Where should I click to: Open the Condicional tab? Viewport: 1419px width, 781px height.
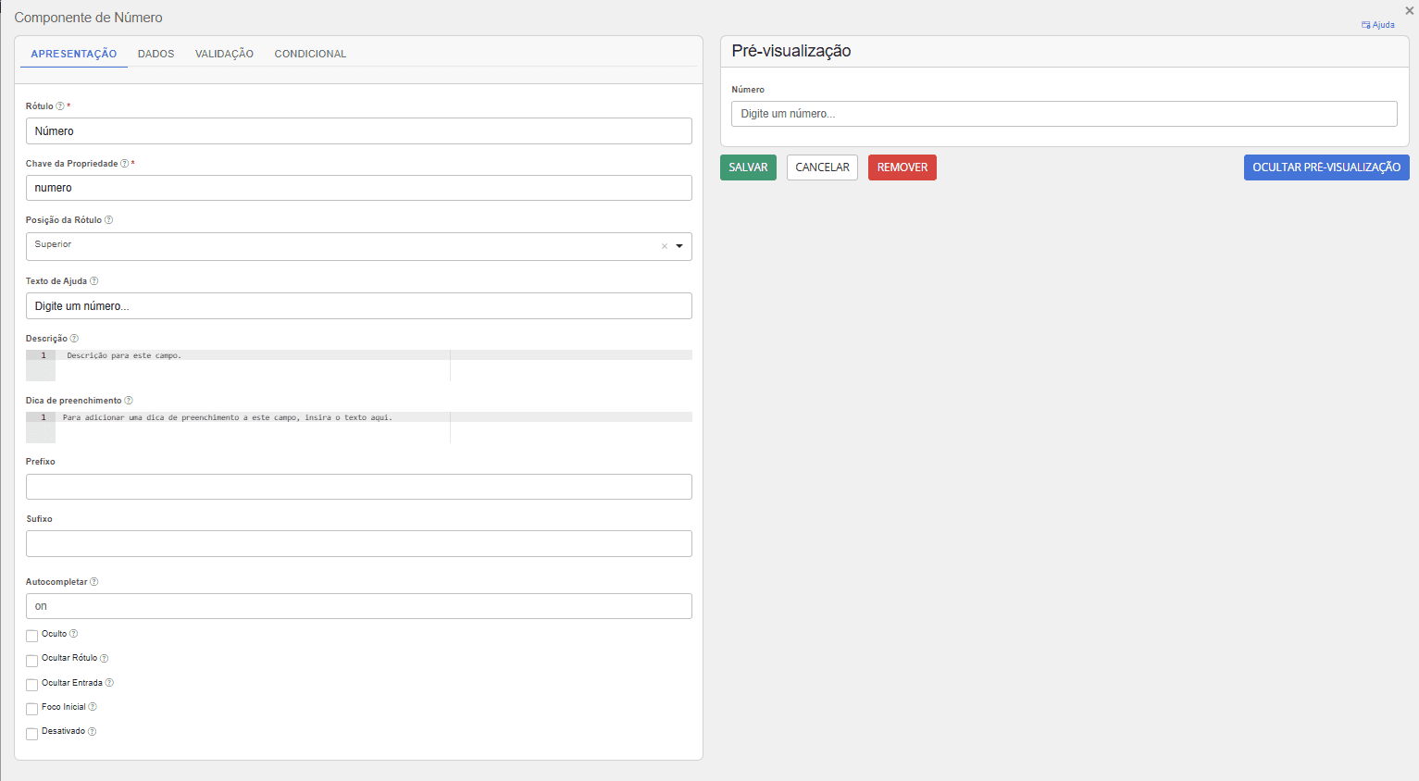[310, 54]
